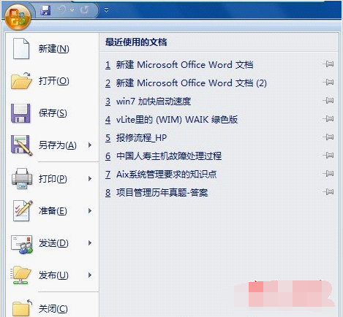Expand the 发布(U) submenu arrow
Viewport: 343px width, 317px height.
(90, 275)
